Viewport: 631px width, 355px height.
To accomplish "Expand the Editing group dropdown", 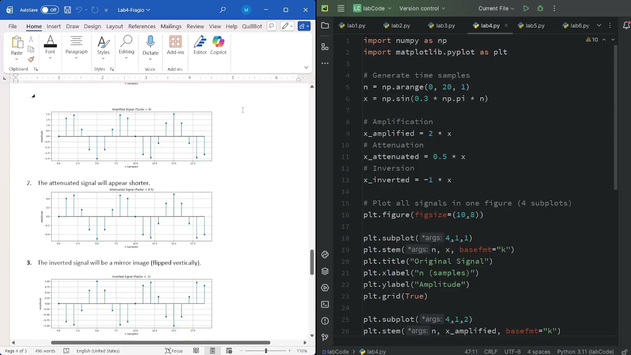I will (x=126, y=58).
